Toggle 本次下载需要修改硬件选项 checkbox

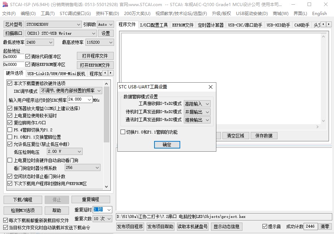(x=10, y=83)
